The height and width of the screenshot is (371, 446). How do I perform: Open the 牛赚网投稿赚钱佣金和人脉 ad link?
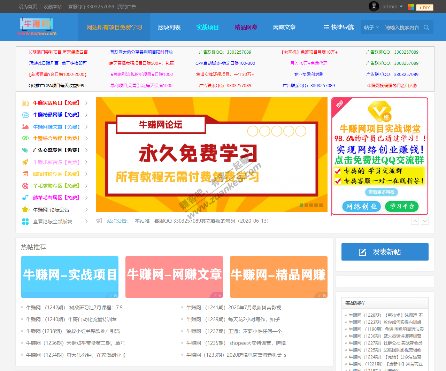point(392,85)
